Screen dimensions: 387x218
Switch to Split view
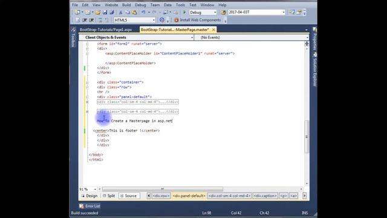coord(109,196)
